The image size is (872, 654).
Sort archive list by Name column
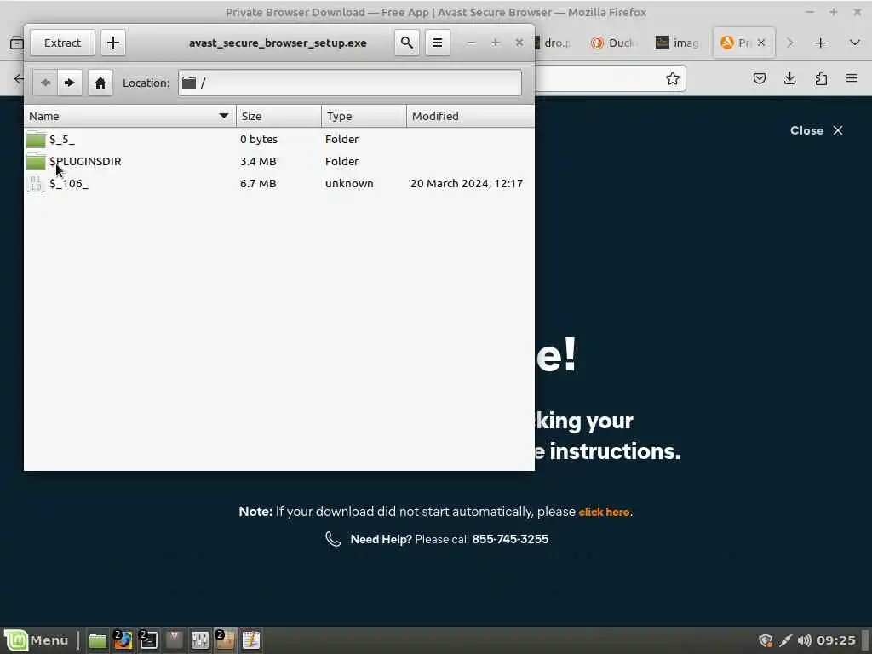tap(129, 116)
